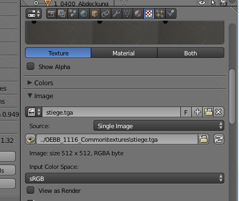This screenshot has height=201, width=239.
Task: Open the Modifiers properties tab (wrench icon)
Action: click(x=116, y=14)
